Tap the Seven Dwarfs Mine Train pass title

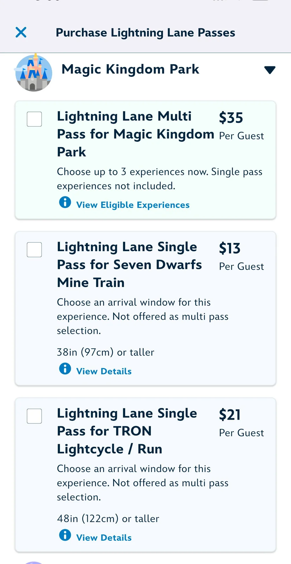pyautogui.click(x=129, y=265)
